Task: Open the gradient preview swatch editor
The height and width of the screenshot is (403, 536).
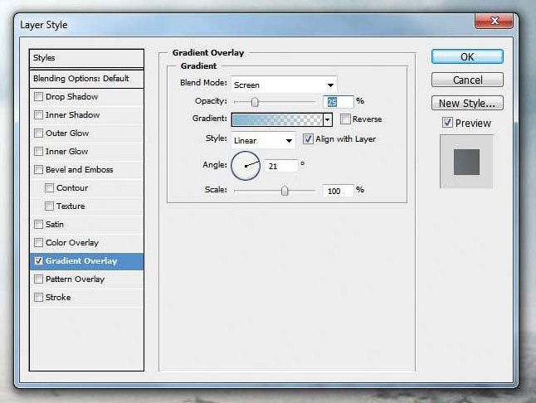Action: [x=277, y=119]
